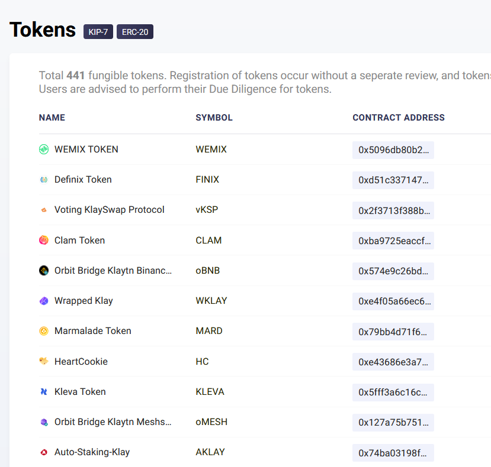This screenshot has height=467, width=491.
Task: Open Kleva Token contract address 0x5fff3a6c16c…
Action: [x=393, y=392]
